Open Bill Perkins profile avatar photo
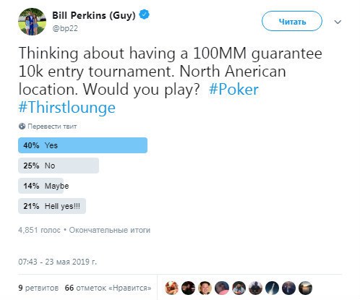This screenshot has height=300, width=360. (32, 22)
